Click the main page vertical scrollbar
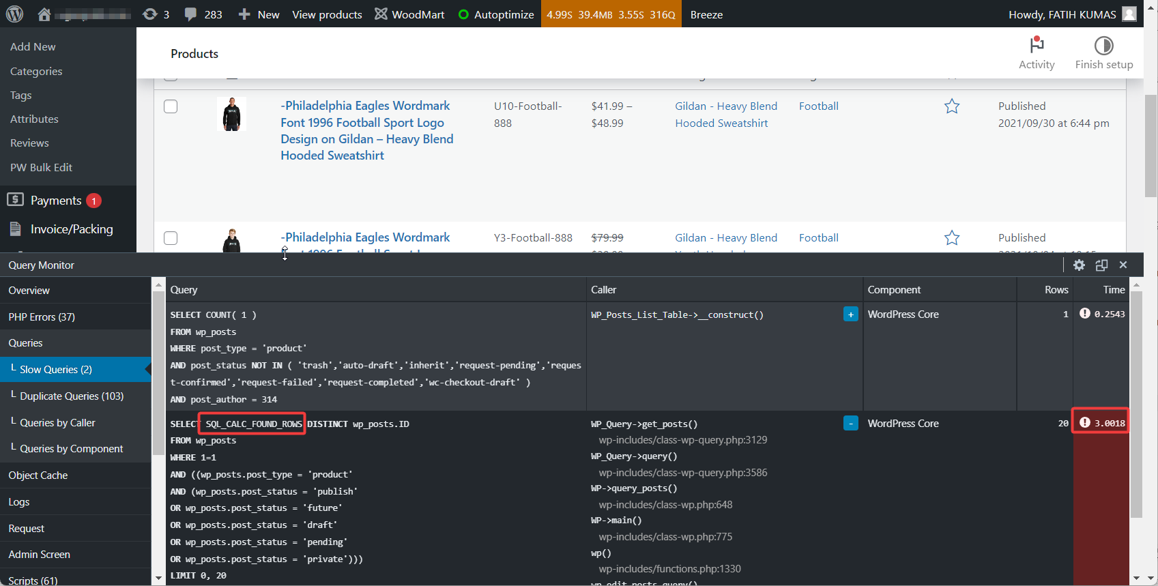The width and height of the screenshot is (1158, 586). (1151, 146)
